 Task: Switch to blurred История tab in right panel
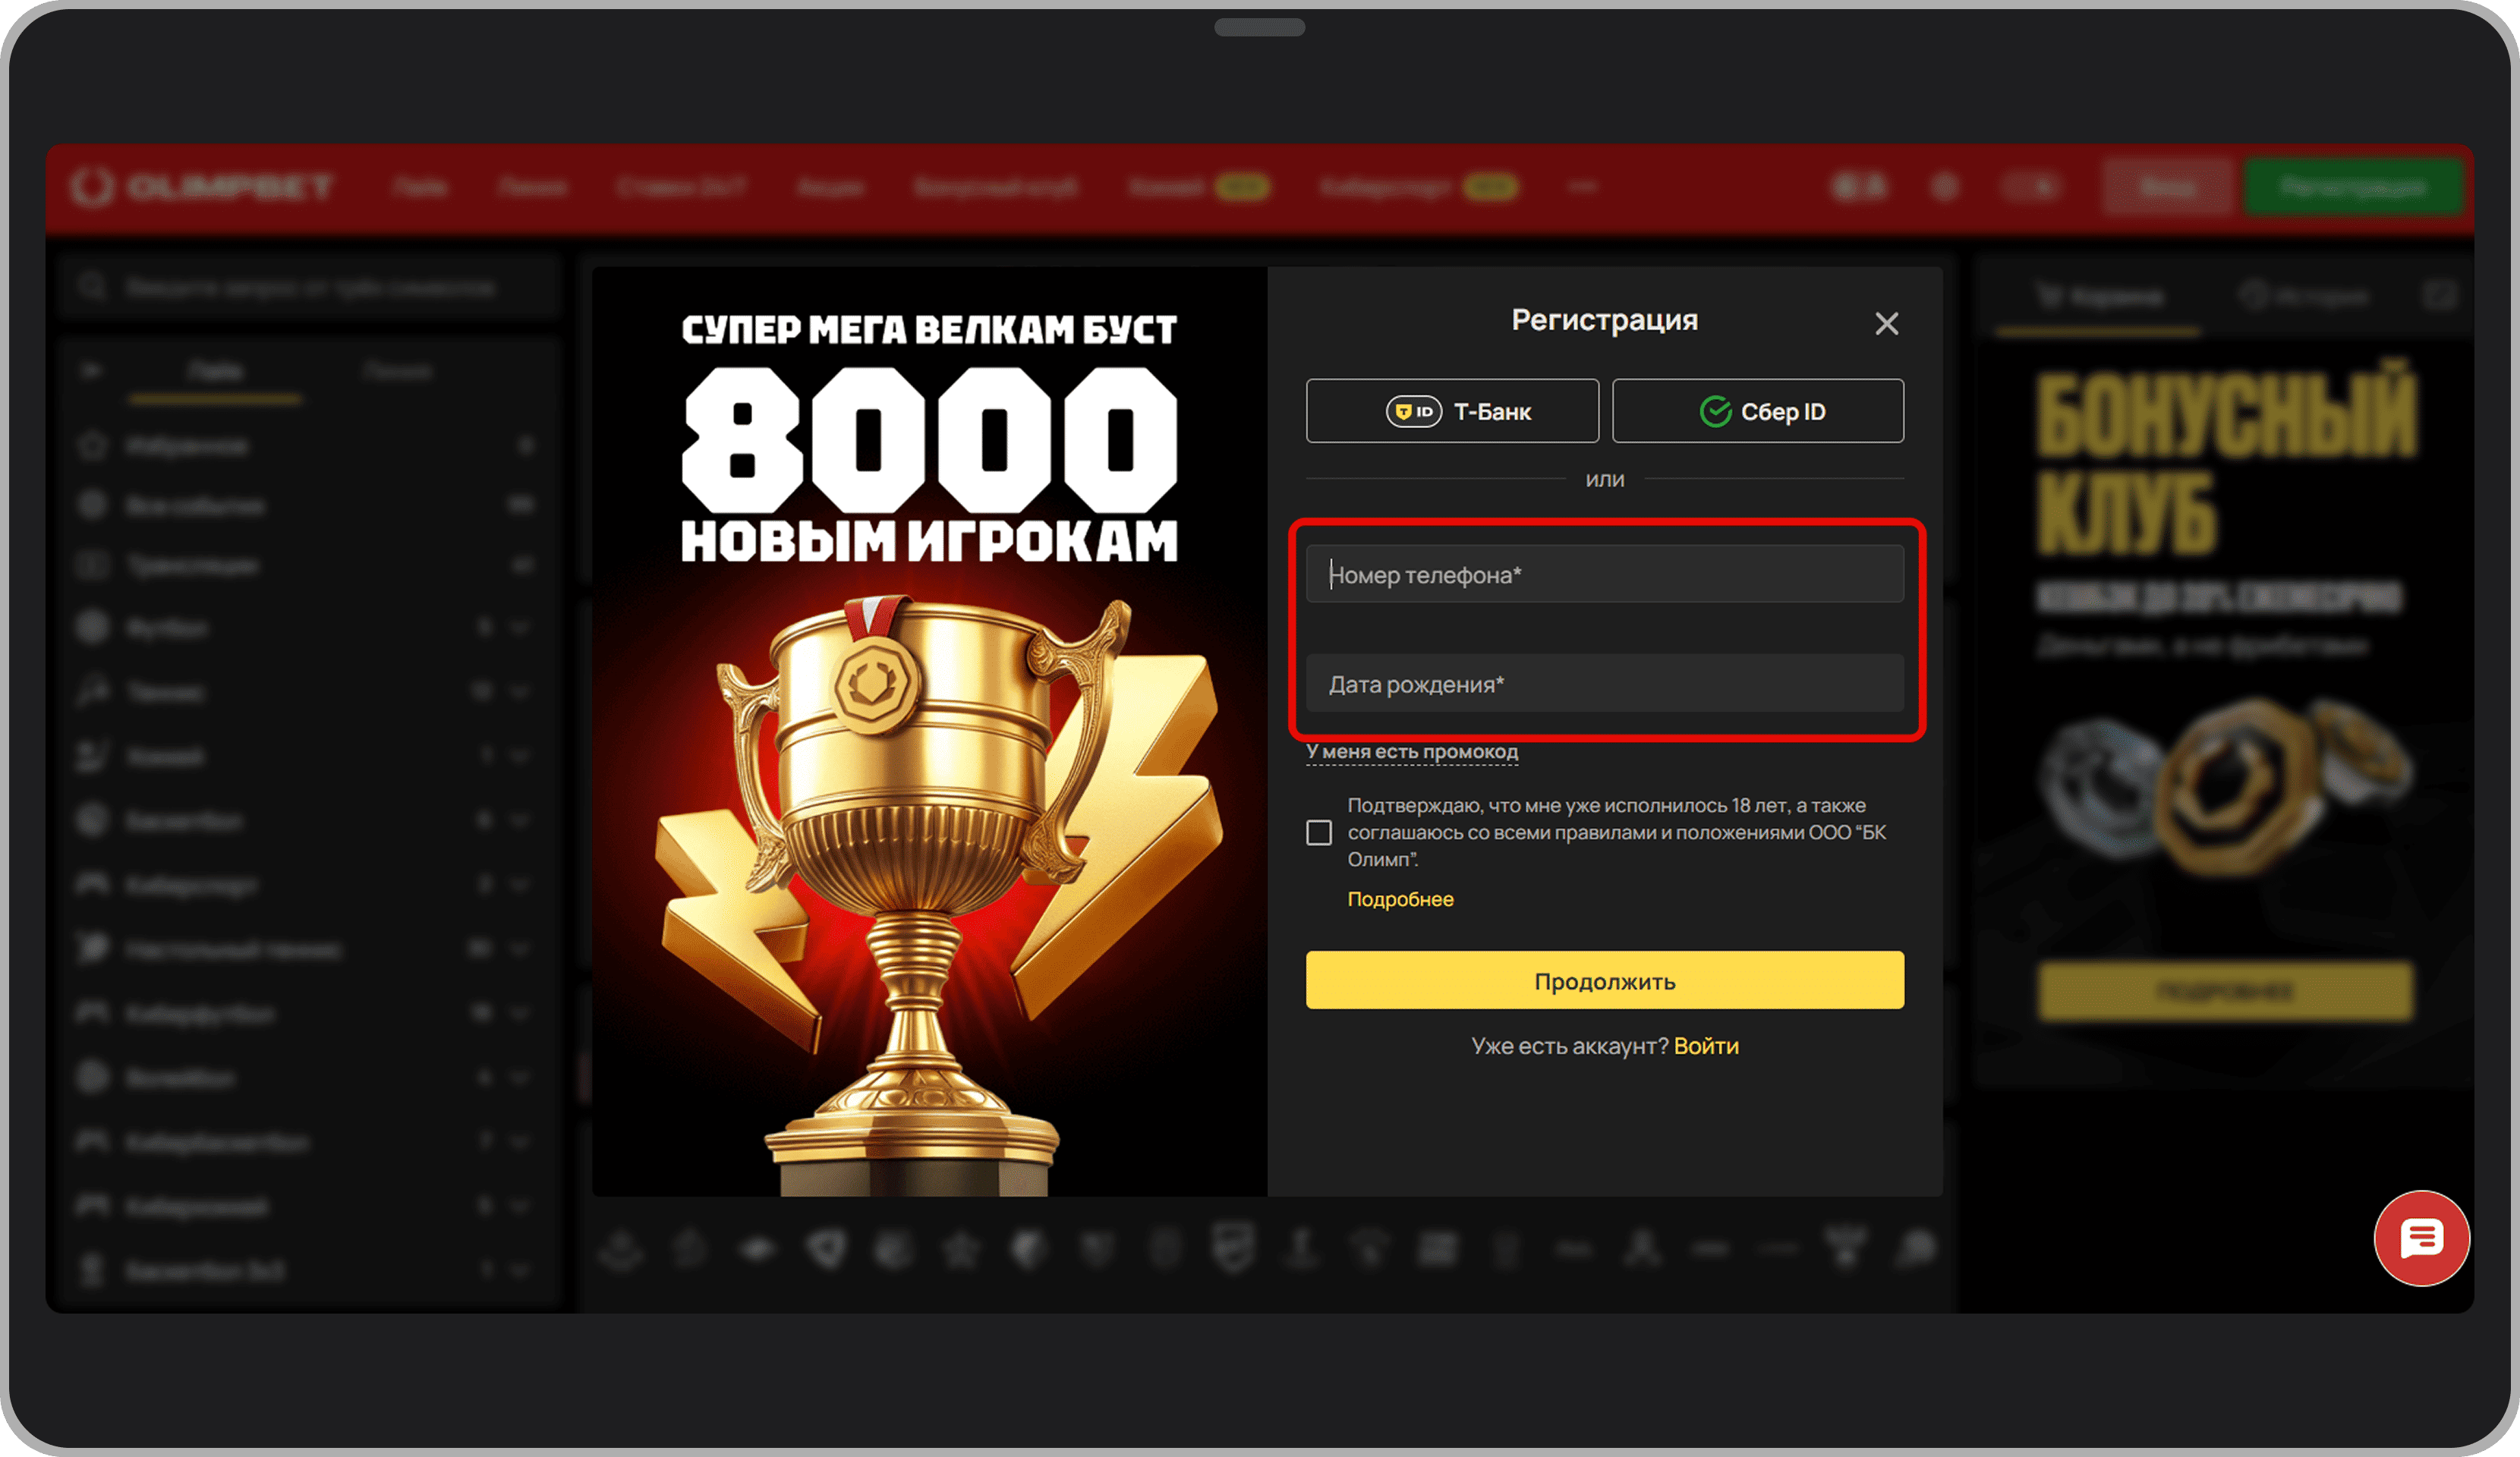click(x=2305, y=296)
